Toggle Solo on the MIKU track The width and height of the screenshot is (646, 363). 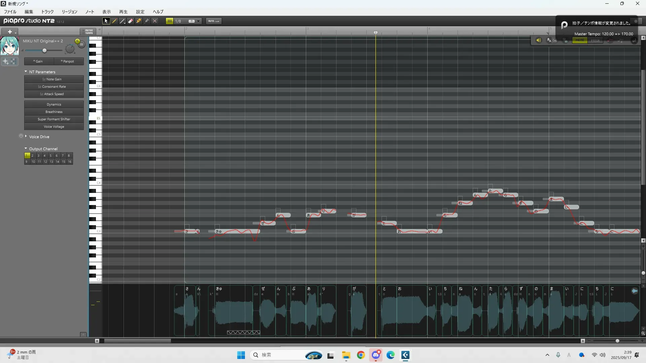click(x=77, y=41)
